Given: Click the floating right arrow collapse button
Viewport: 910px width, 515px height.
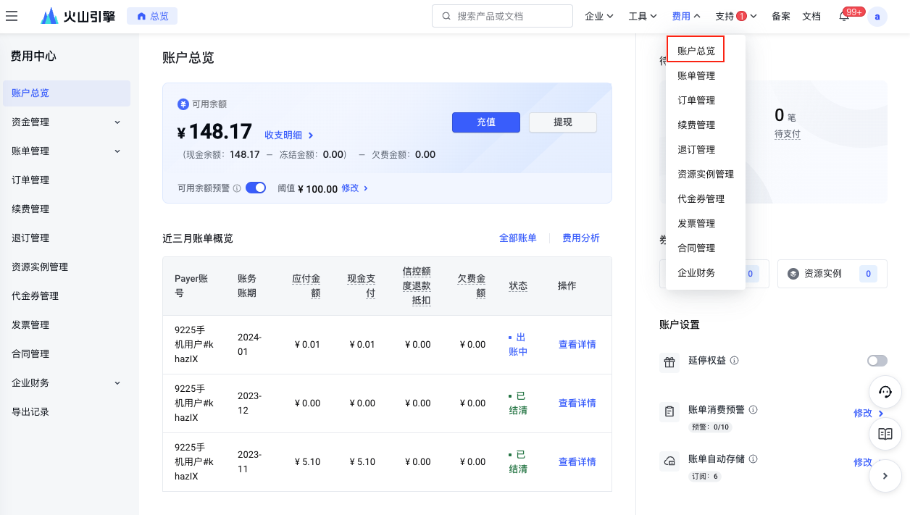Looking at the screenshot, I should (885, 476).
